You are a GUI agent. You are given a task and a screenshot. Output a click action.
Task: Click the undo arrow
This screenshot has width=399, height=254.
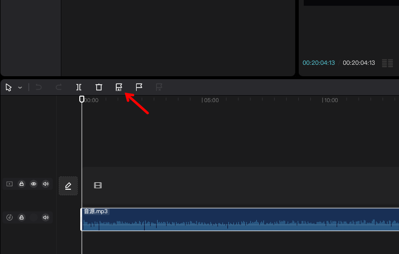pyautogui.click(x=38, y=87)
